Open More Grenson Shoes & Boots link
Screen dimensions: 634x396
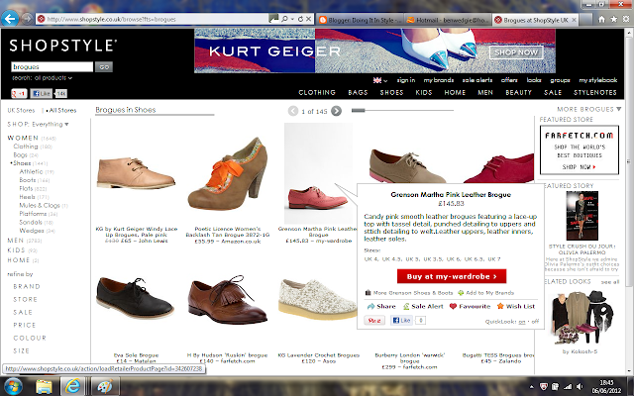(408, 293)
